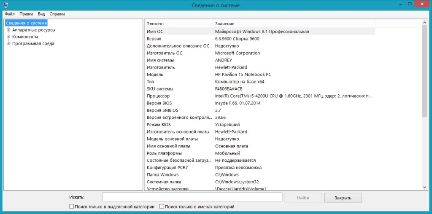Select the Системная папка row
The height and width of the screenshot is (214, 432).
click(260, 182)
